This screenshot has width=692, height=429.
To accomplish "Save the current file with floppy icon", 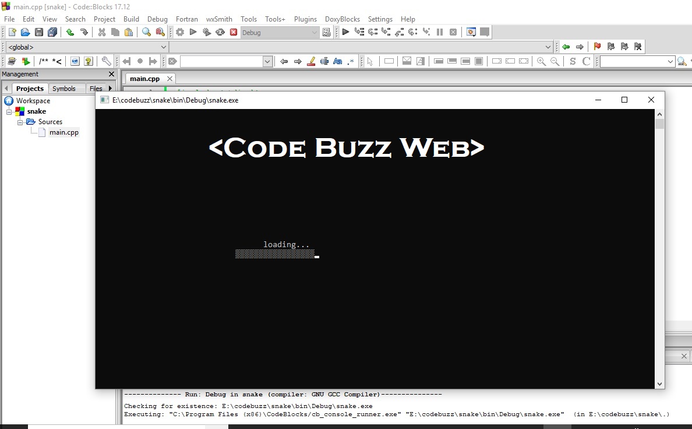I will (39, 32).
